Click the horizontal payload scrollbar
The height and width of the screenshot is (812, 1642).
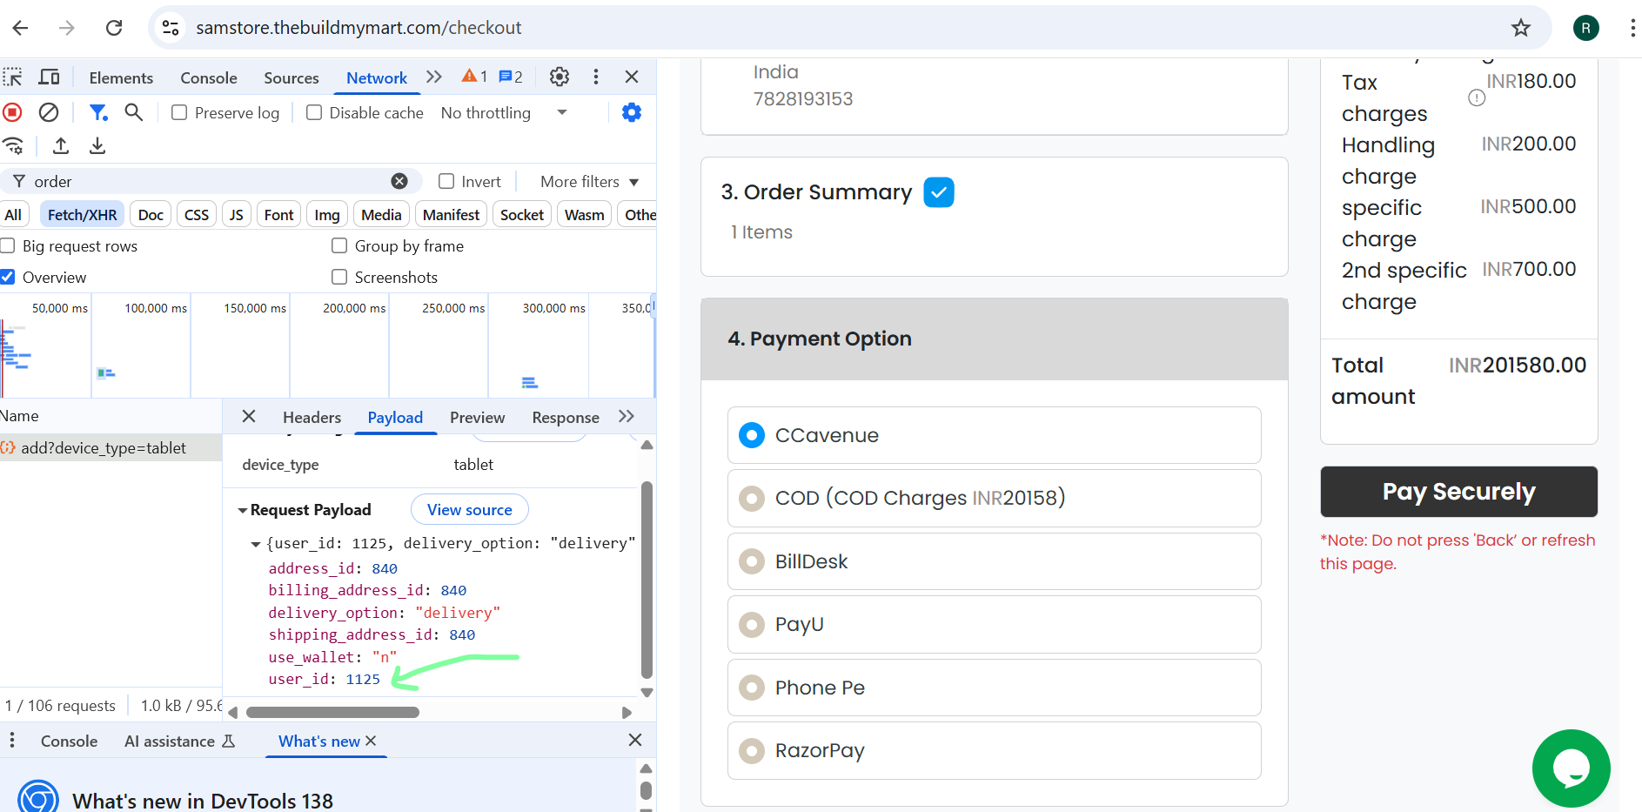[332, 712]
